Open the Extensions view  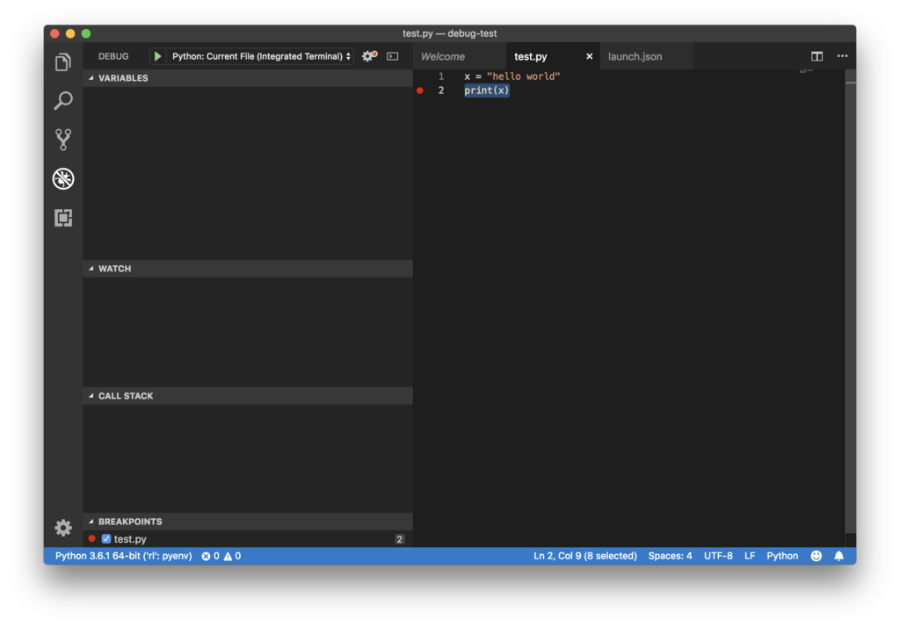click(x=63, y=218)
